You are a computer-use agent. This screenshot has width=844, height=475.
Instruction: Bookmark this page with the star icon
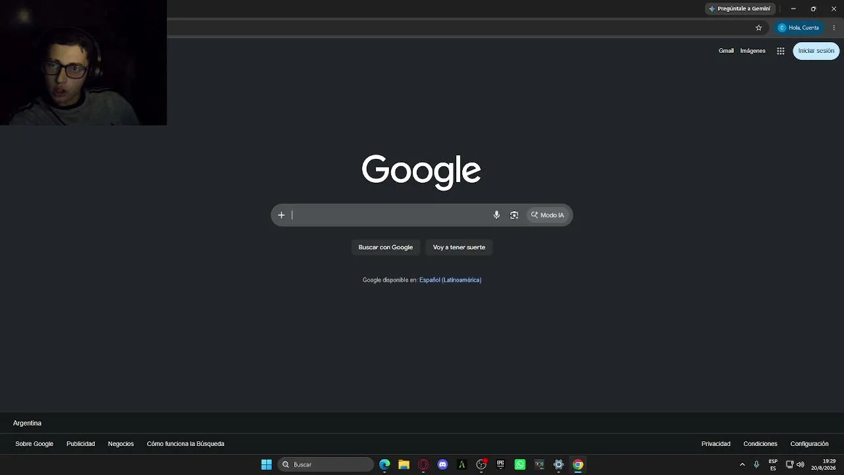[759, 28]
